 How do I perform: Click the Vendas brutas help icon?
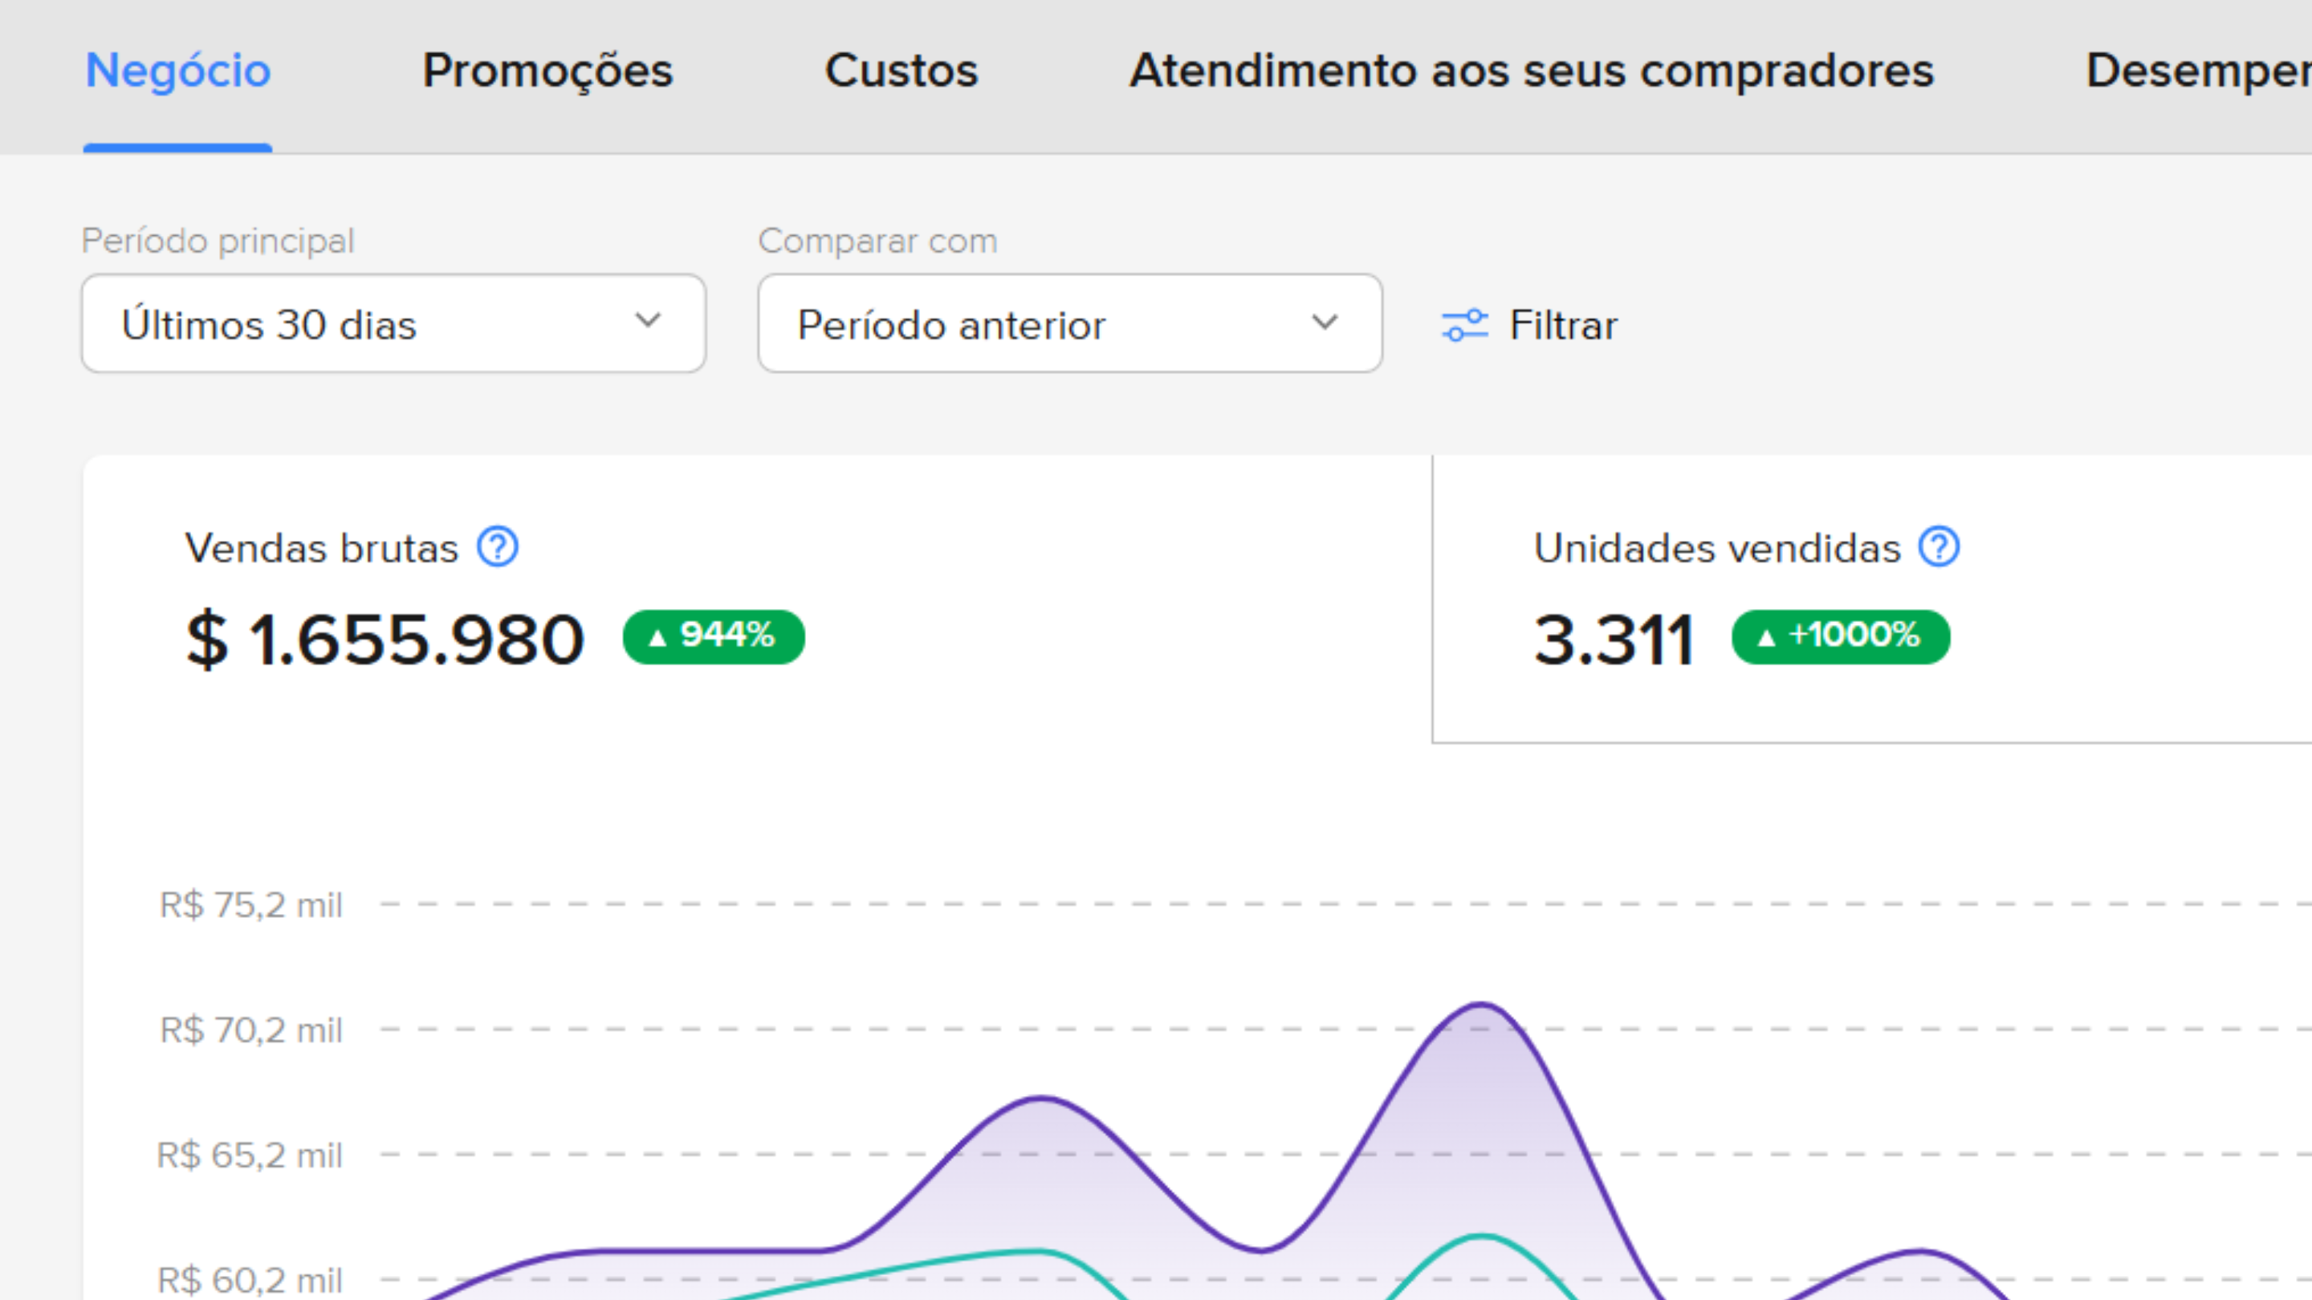(x=497, y=547)
